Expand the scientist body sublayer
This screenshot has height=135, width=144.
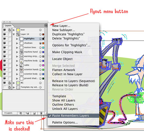(x=17, y=74)
